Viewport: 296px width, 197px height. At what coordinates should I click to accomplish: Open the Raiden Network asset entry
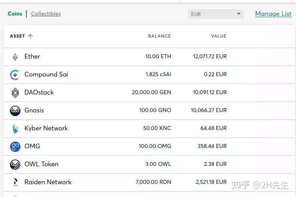pos(48,182)
